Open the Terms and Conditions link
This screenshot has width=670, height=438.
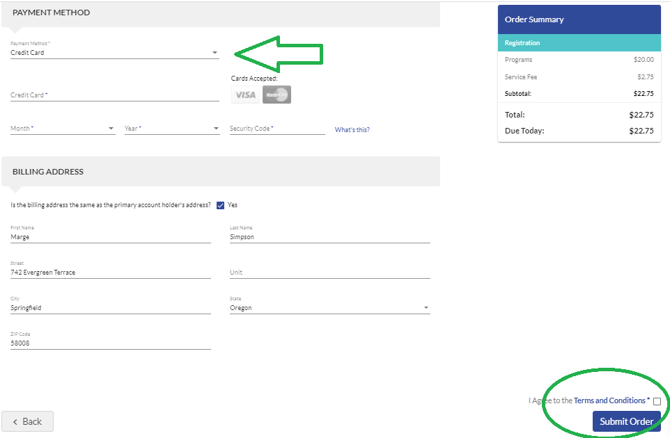[x=609, y=400]
